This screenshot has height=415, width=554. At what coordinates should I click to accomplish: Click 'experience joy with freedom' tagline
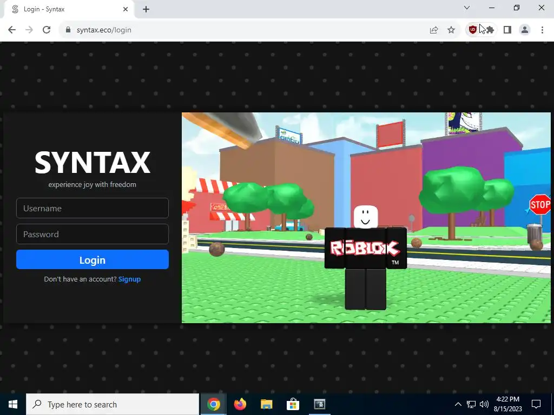pyautogui.click(x=92, y=185)
